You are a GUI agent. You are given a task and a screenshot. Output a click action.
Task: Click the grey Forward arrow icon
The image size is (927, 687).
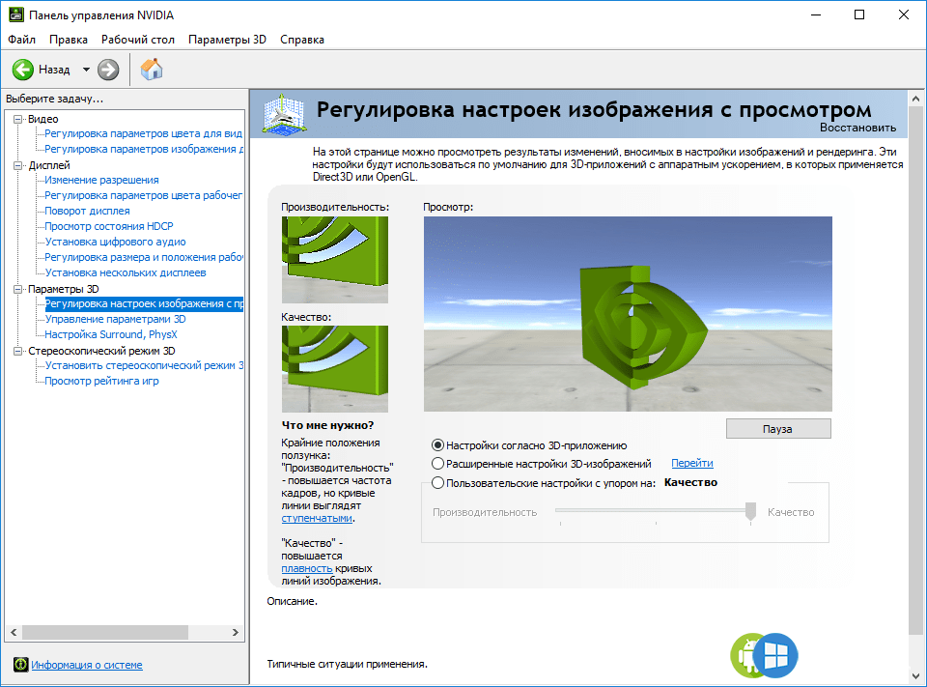click(108, 70)
